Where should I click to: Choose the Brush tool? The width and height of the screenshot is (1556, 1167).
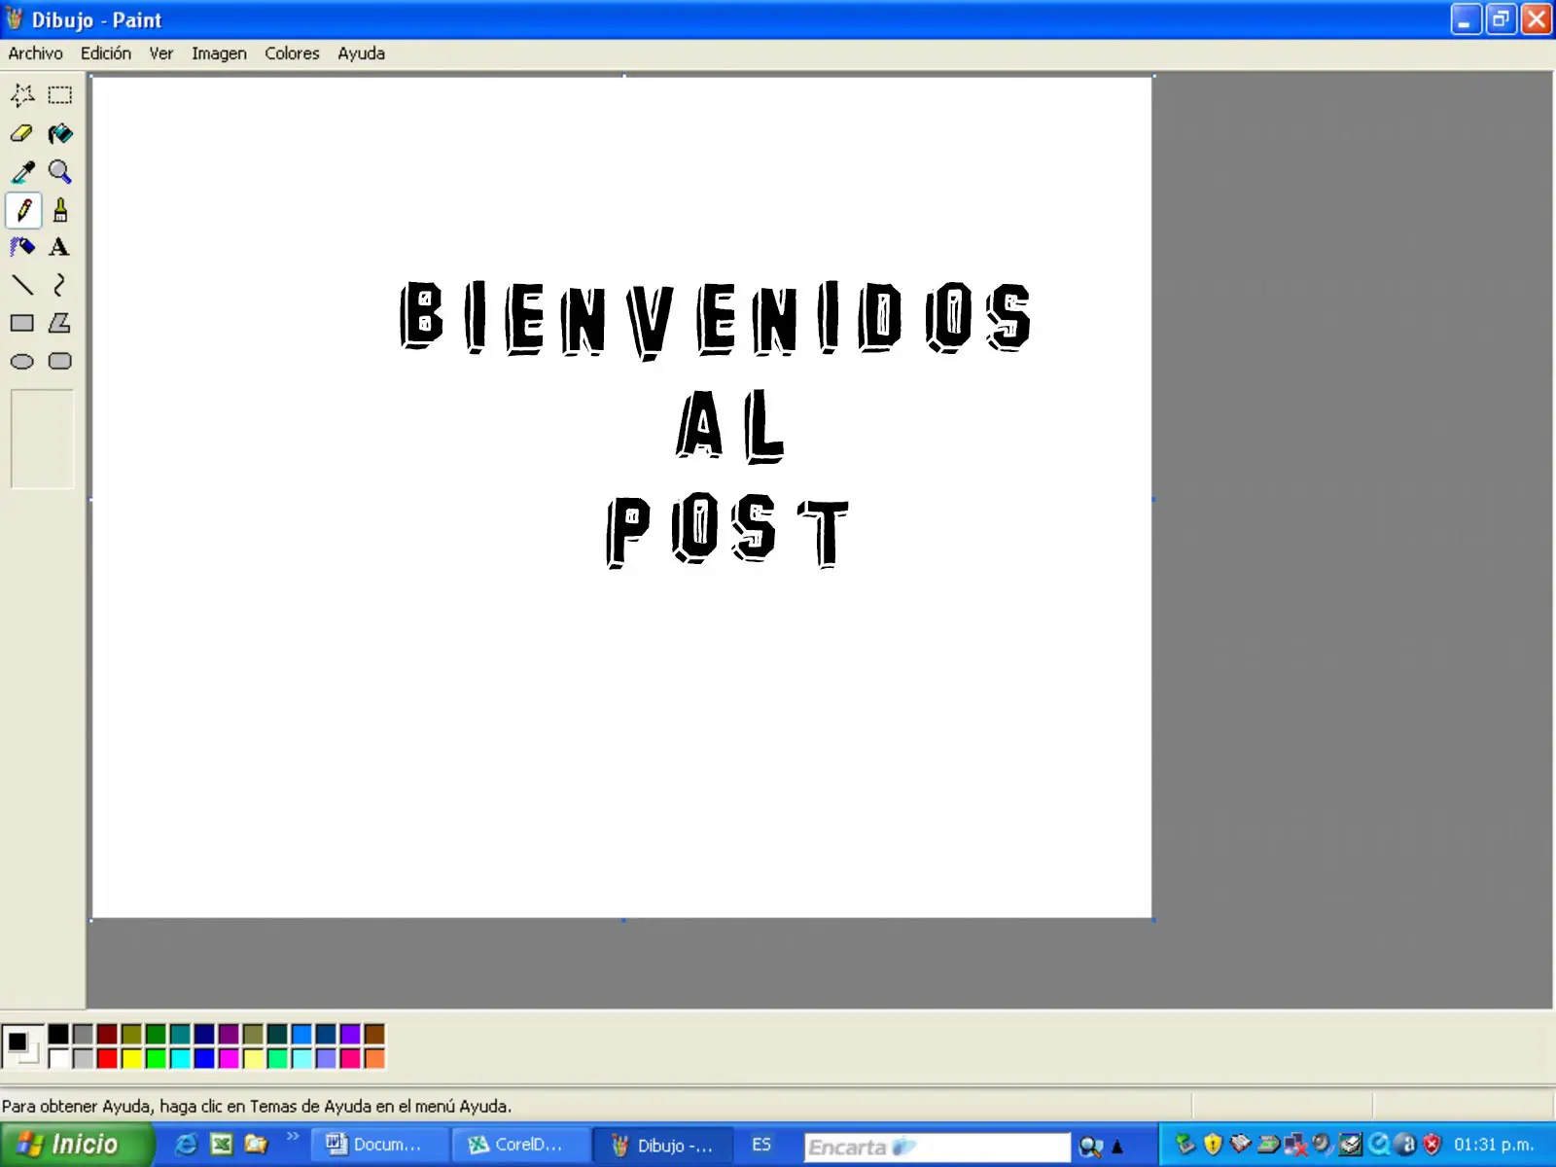click(60, 210)
